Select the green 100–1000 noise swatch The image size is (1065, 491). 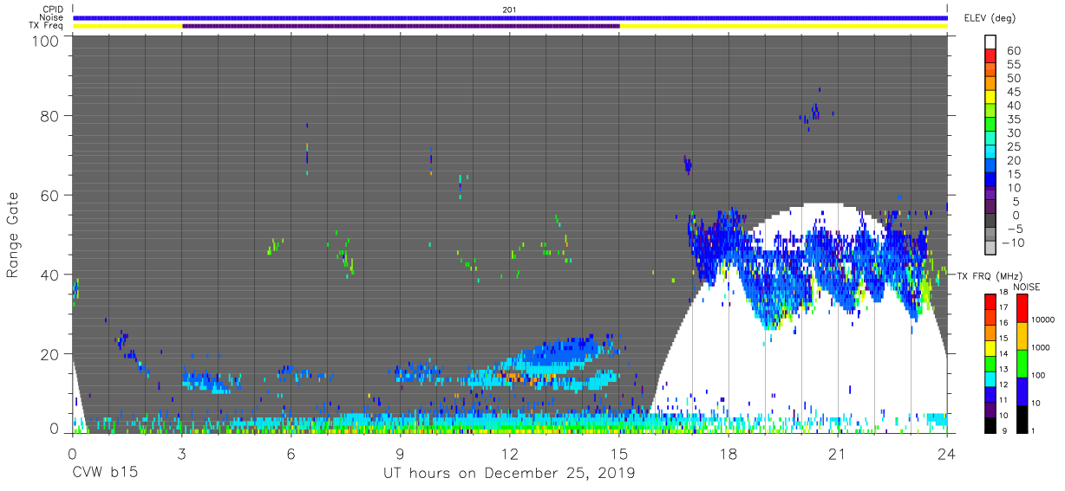click(x=1022, y=363)
